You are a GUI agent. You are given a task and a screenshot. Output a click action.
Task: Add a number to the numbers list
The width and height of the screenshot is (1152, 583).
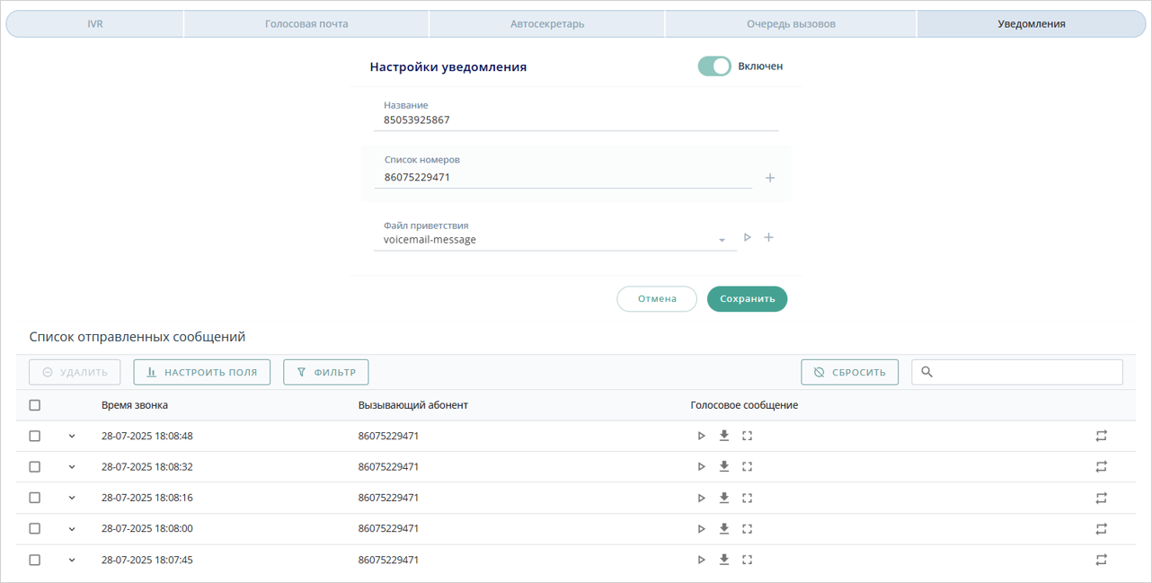pos(770,178)
